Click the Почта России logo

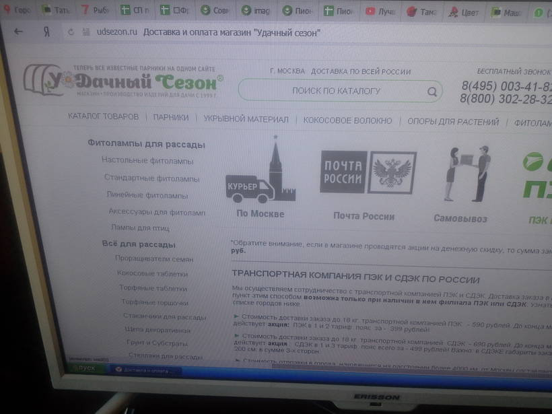368,174
